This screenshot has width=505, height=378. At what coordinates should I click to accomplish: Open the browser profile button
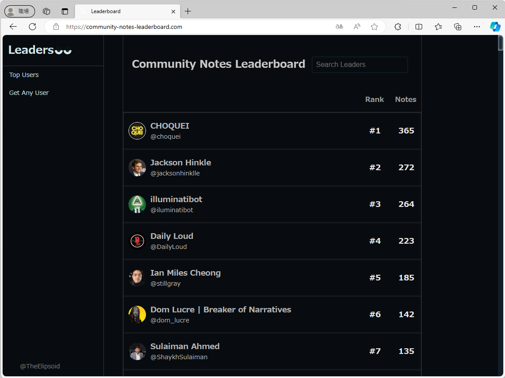(20, 11)
